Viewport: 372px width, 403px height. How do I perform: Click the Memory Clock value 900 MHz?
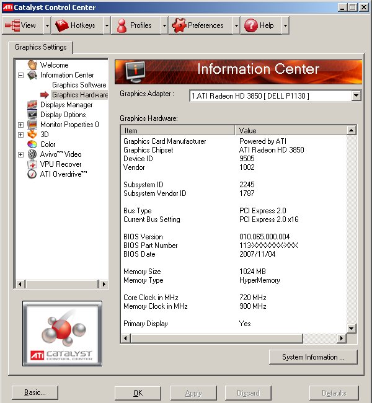point(253,306)
